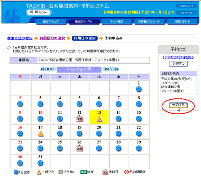Switch to the 申請書ダウンロード tab
The image size is (201, 177).
pos(149,22)
